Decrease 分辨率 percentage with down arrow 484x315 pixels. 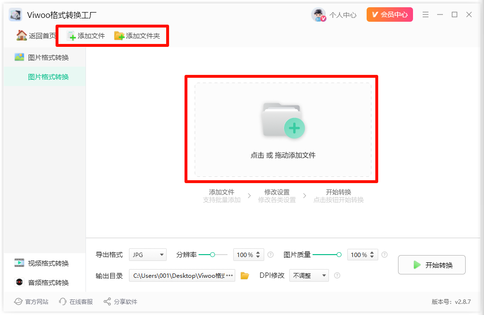(258, 257)
